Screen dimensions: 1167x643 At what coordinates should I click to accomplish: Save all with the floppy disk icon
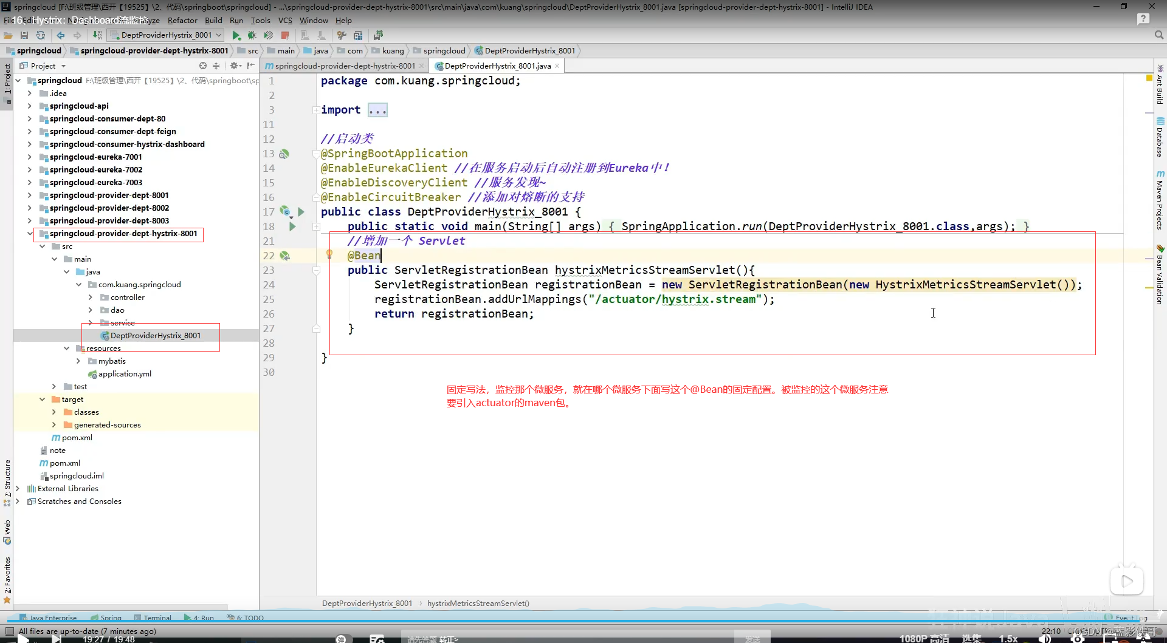(24, 35)
